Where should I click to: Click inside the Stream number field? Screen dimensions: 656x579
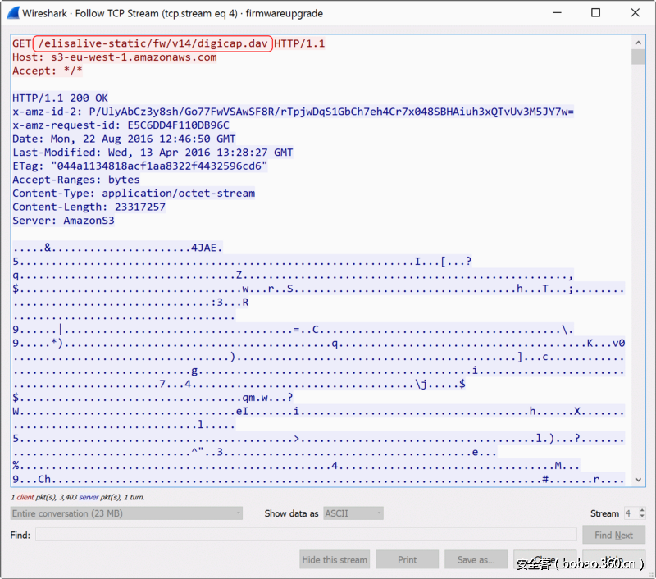click(x=630, y=513)
